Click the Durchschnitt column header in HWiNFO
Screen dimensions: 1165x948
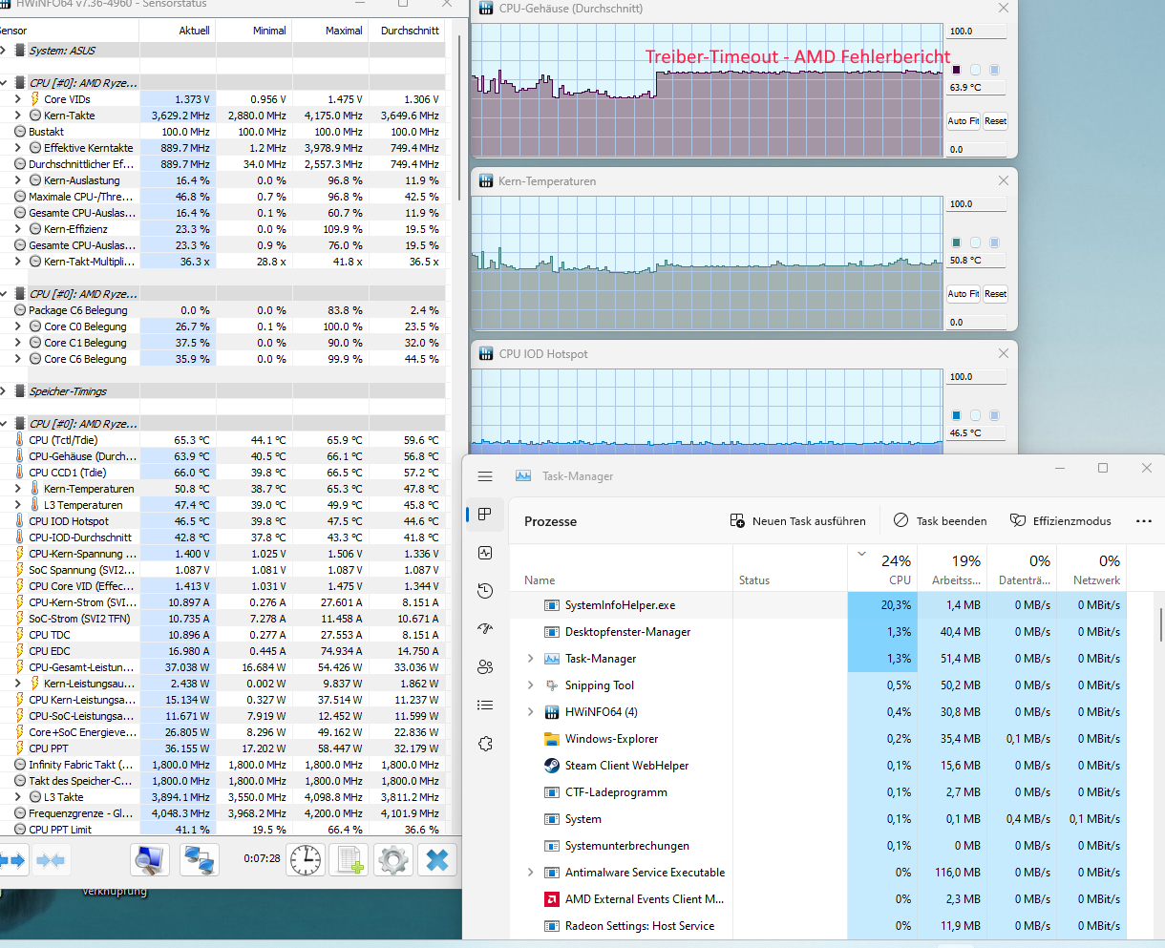click(x=410, y=31)
